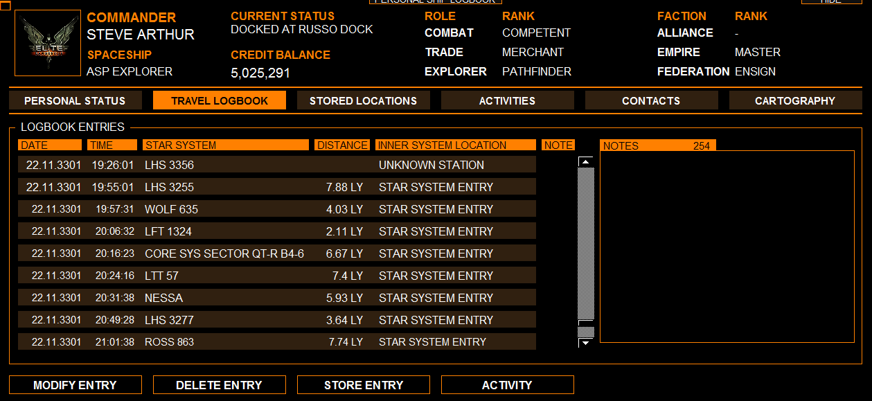Screen dimensions: 872x401
Task: Select the NESSA logbook entry
Action: click(x=277, y=298)
